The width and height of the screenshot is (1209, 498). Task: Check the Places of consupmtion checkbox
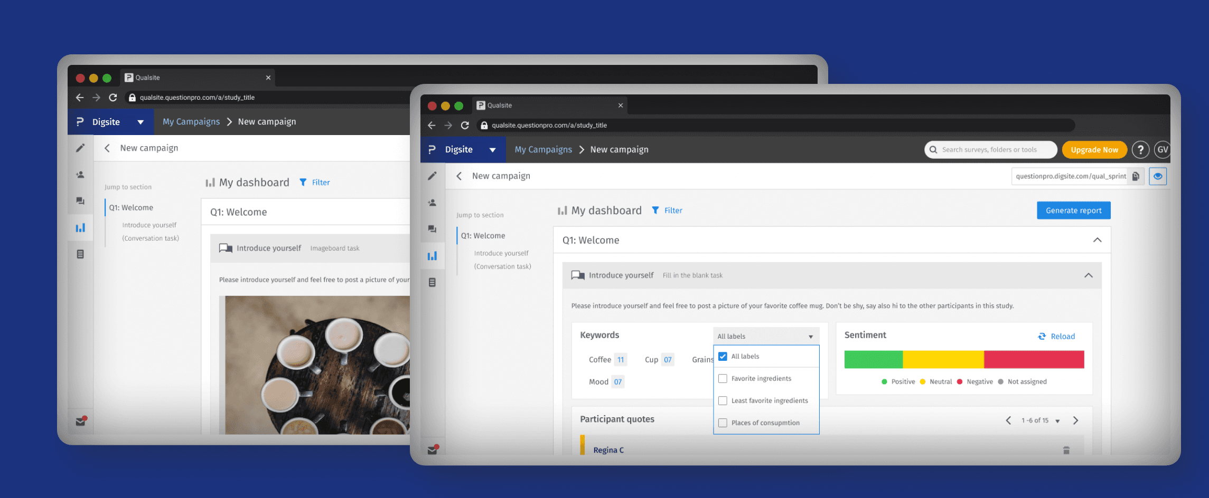[723, 423]
